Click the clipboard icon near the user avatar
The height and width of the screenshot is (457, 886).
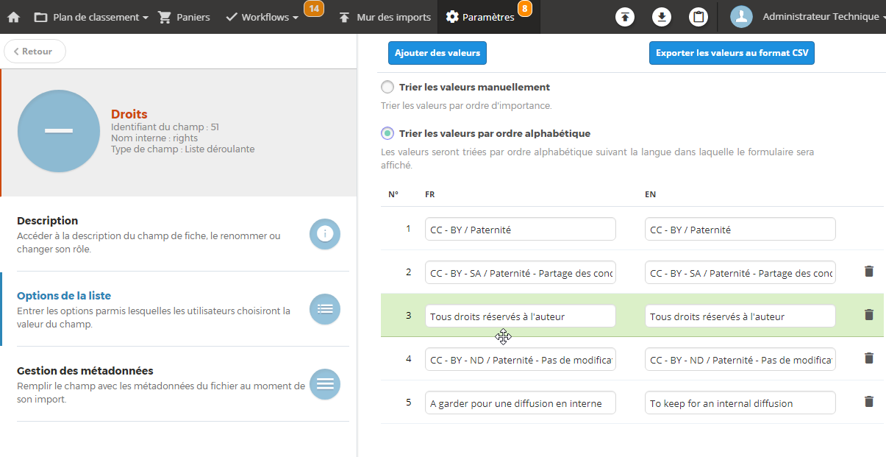(698, 16)
